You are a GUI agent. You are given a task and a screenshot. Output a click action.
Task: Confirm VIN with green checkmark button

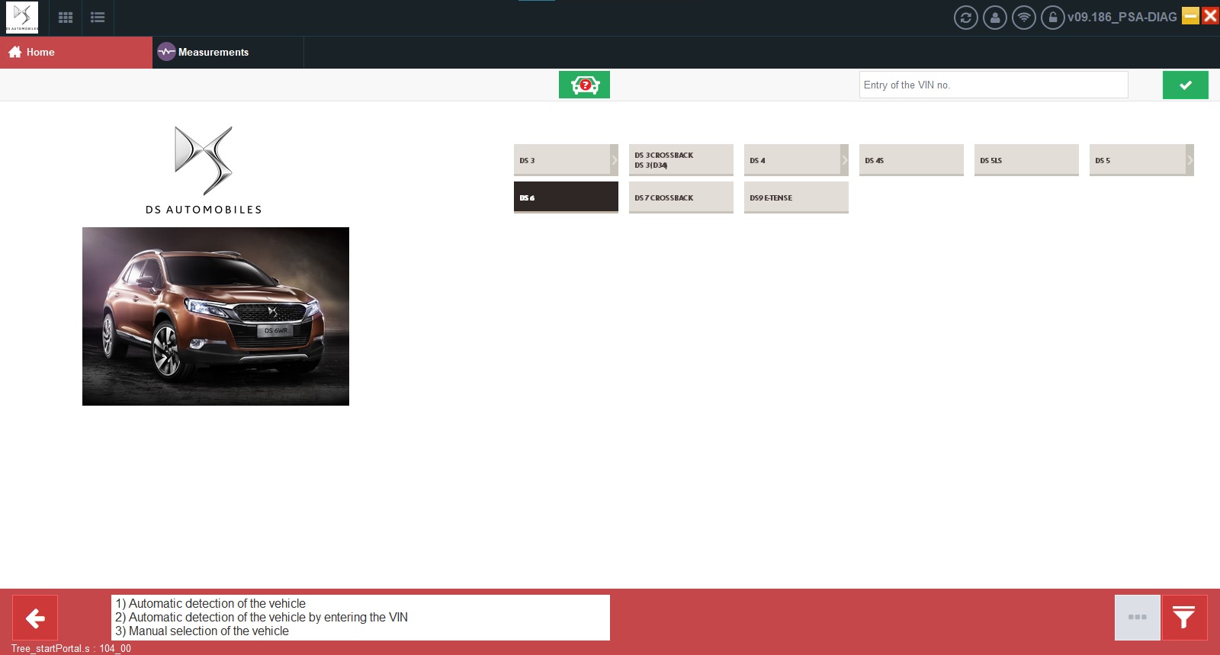(1185, 85)
